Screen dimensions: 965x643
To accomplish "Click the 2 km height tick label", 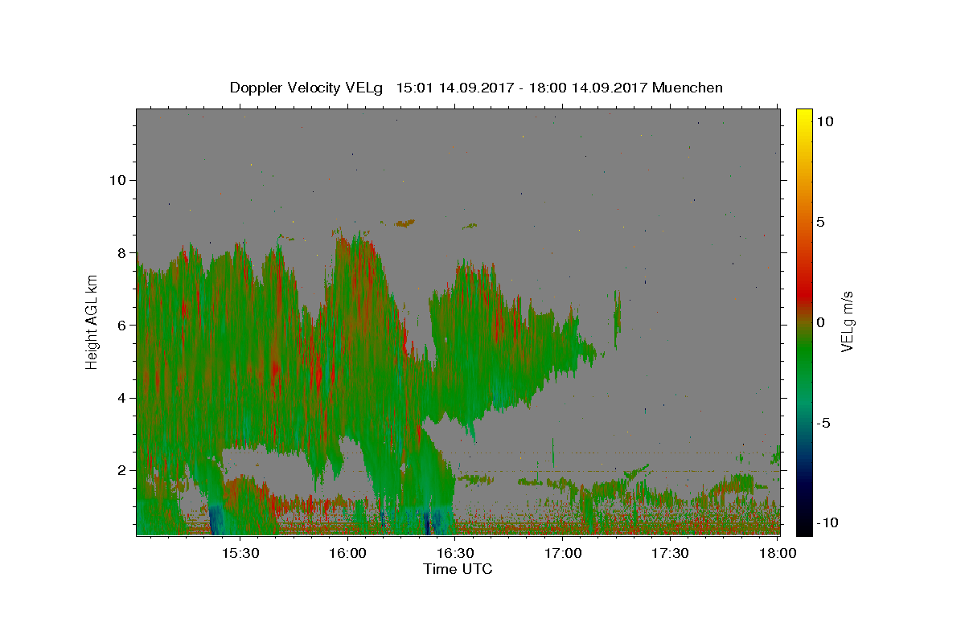I will pos(121,470).
